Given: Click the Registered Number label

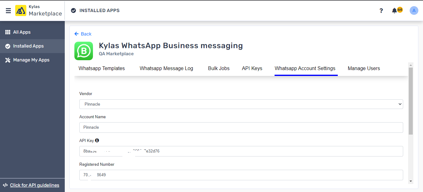Looking at the screenshot, I should pos(97,164).
